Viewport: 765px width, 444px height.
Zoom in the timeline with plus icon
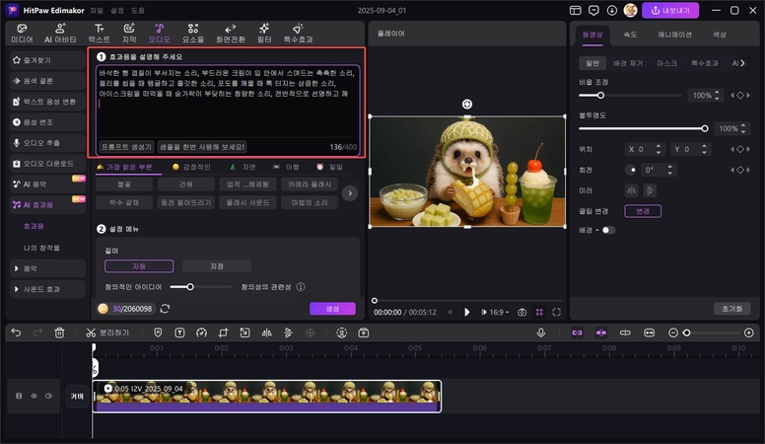[x=749, y=333]
